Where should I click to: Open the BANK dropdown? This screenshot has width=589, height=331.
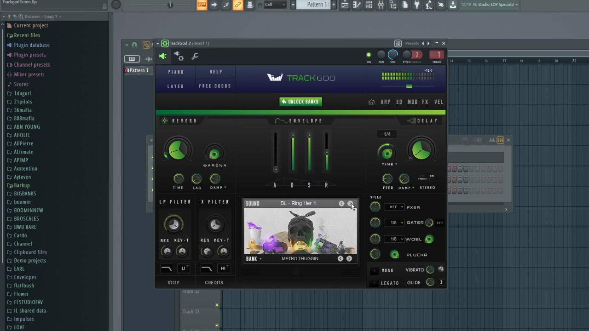tap(254, 259)
